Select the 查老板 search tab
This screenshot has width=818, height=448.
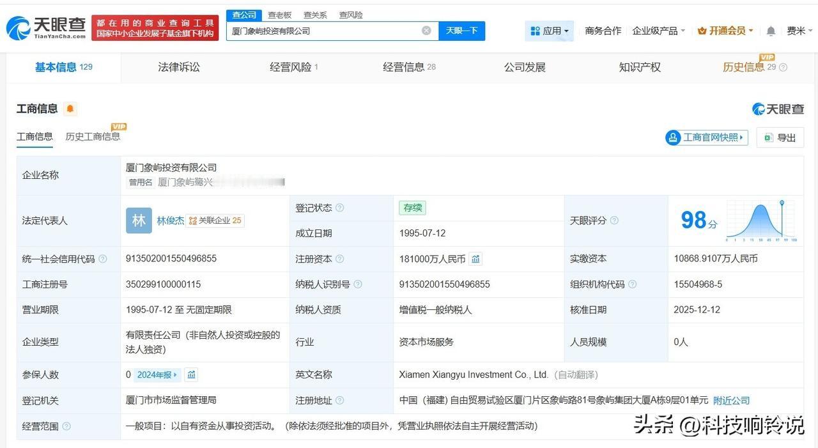[280, 15]
